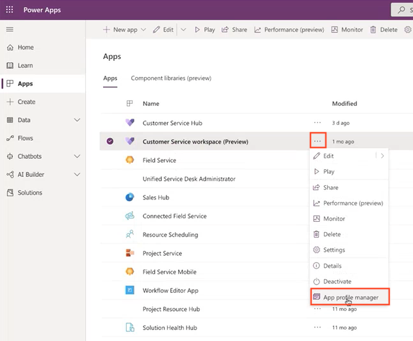Viewport: 413px width, 341px height.
Task: Click the Connected Field Service icon
Action: click(x=129, y=216)
